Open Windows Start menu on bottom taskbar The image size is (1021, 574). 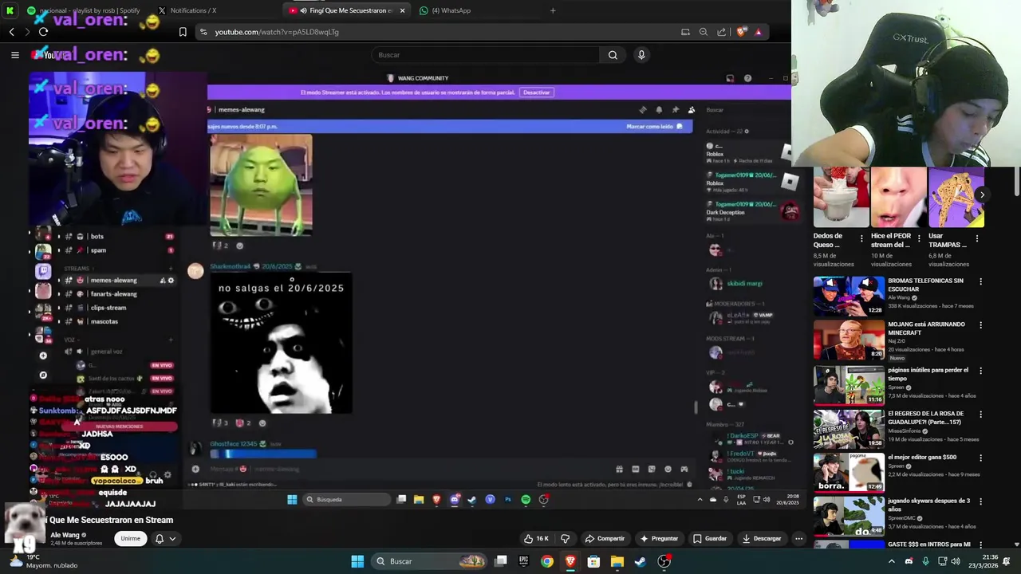357,561
